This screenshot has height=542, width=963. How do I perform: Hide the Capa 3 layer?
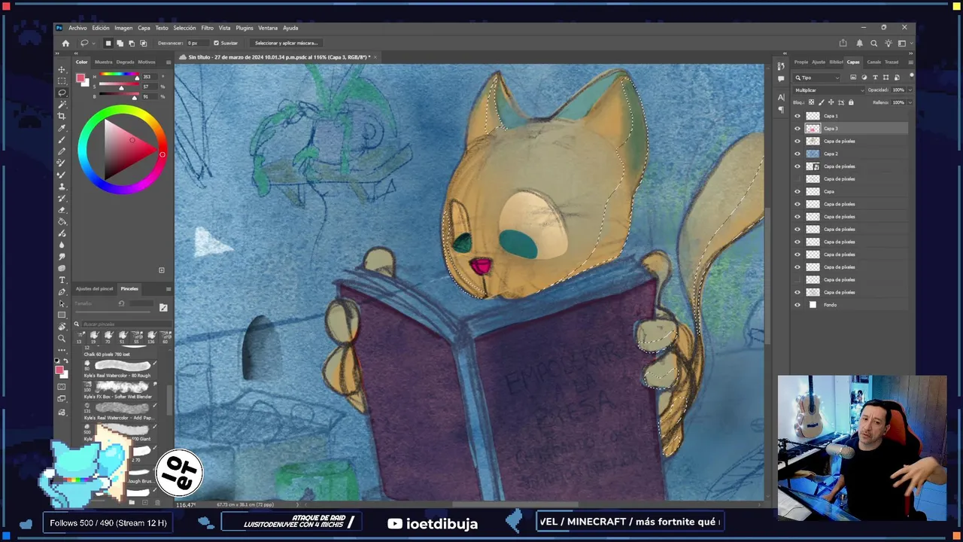(797, 129)
